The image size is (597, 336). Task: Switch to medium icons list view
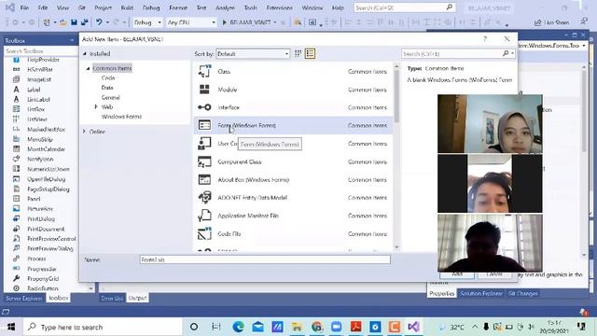310,54
